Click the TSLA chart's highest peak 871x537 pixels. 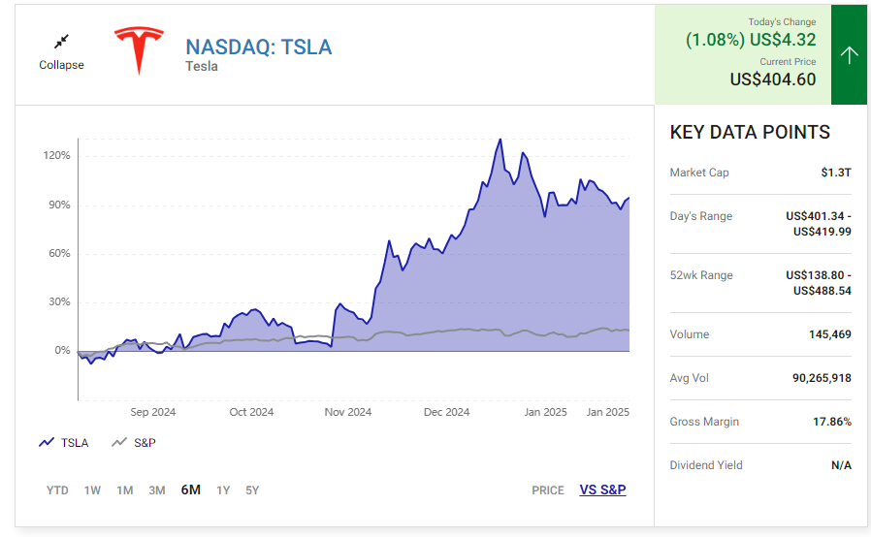pos(500,140)
